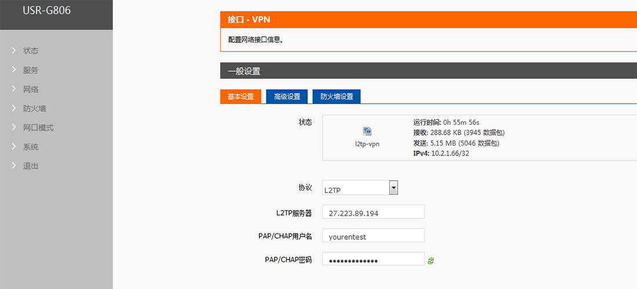
Task: Open the 协议 protocol dropdown arrow
Action: coord(393,188)
